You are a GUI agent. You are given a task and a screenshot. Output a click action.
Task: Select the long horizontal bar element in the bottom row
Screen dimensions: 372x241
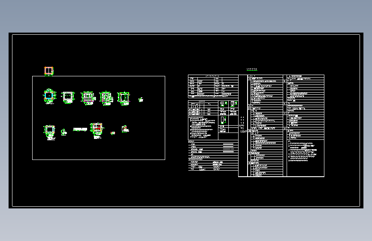[80, 129]
